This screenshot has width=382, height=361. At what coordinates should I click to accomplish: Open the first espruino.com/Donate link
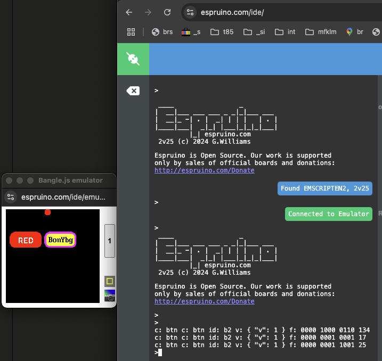205,170
